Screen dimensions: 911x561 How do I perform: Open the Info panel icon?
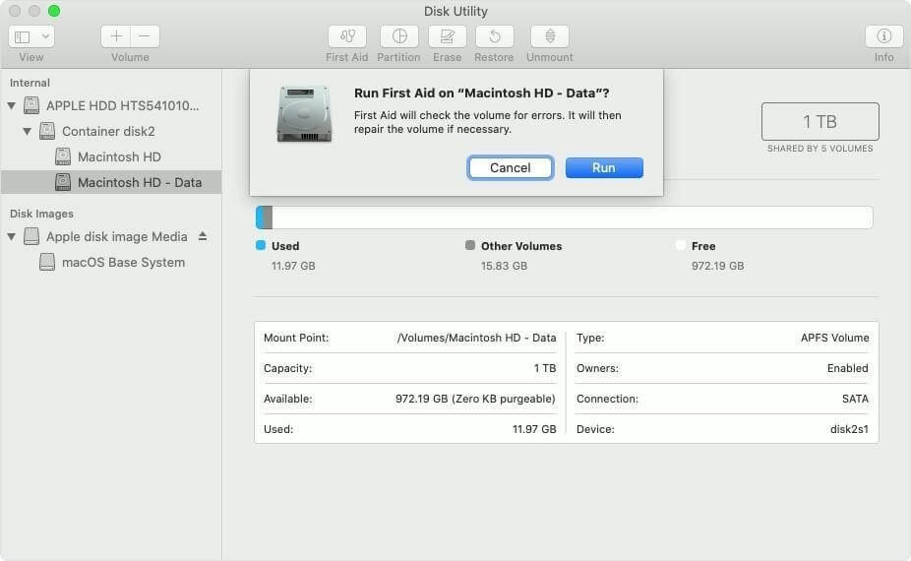(883, 36)
